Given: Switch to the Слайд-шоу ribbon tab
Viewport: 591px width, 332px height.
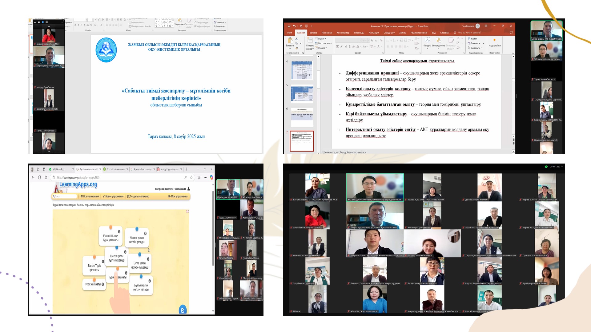Looking at the screenshot, I should pyautogui.click(x=389, y=33).
